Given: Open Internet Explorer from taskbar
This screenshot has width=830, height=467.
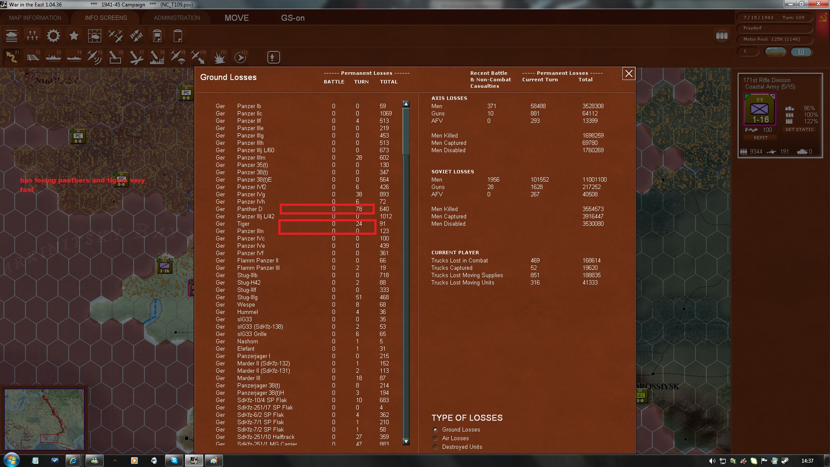Looking at the screenshot, I should pyautogui.click(x=73, y=461).
